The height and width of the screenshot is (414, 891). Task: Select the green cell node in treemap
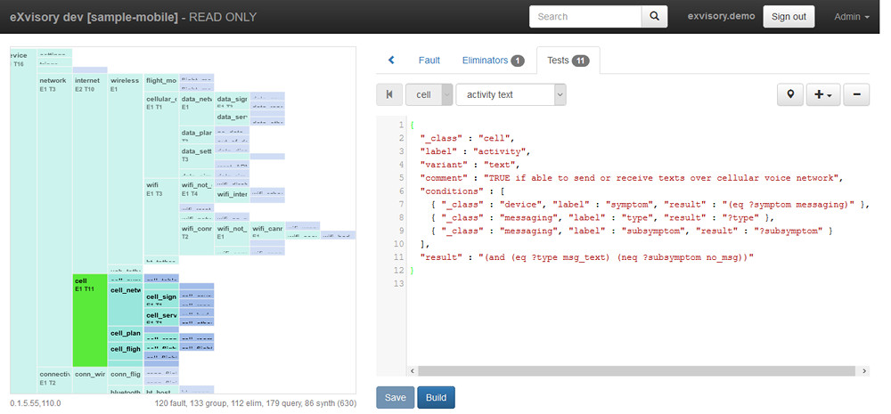tap(90, 321)
